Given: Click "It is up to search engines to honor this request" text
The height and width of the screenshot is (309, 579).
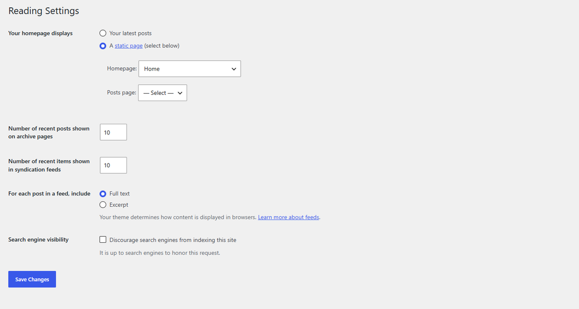Looking at the screenshot, I should coord(159,253).
